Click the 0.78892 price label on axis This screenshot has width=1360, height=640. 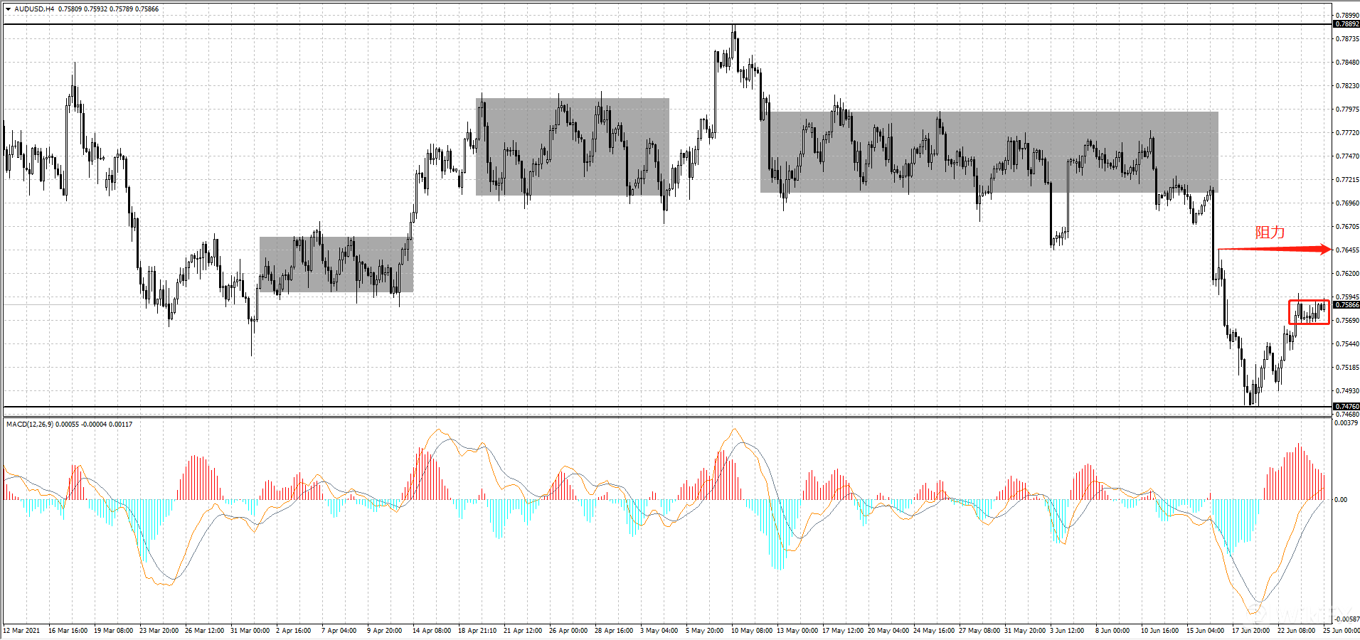(x=1346, y=24)
